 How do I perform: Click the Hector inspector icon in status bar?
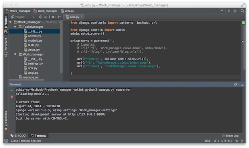(242, 141)
